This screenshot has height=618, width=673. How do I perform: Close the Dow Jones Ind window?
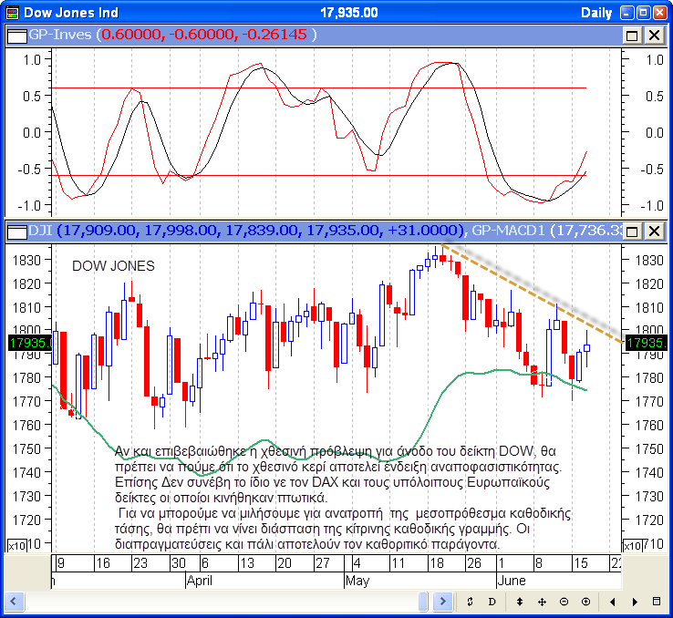659,13
